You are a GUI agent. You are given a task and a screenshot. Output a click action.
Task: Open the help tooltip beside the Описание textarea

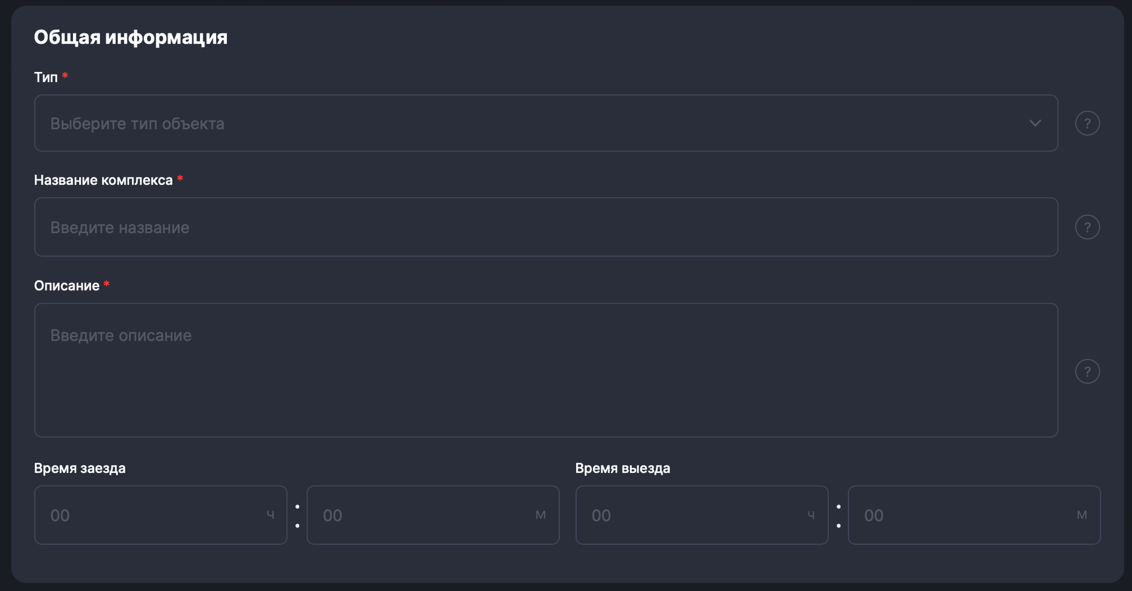[1087, 371]
